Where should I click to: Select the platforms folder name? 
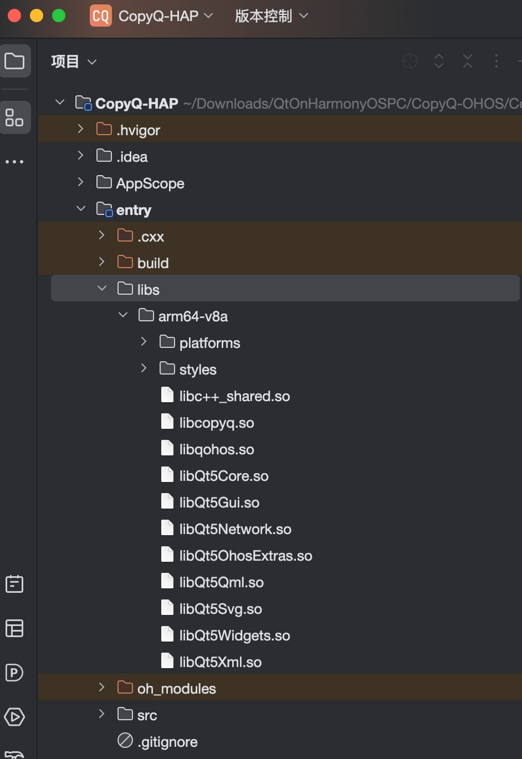[x=210, y=343]
